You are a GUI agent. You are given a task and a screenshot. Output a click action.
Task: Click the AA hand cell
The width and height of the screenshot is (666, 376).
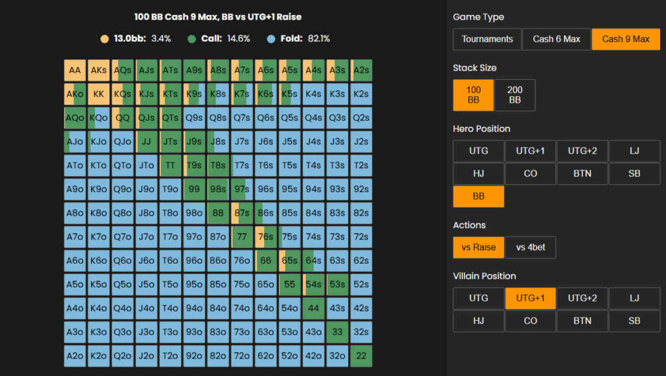pyautogui.click(x=75, y=70)
